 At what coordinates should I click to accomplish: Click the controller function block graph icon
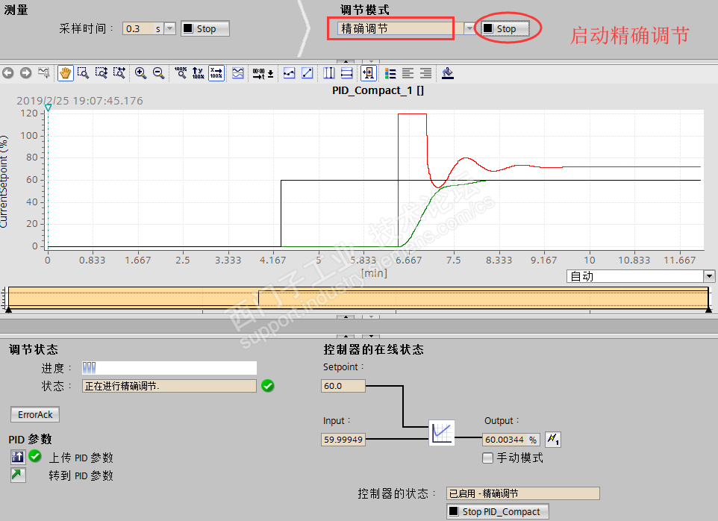[442, 432]
